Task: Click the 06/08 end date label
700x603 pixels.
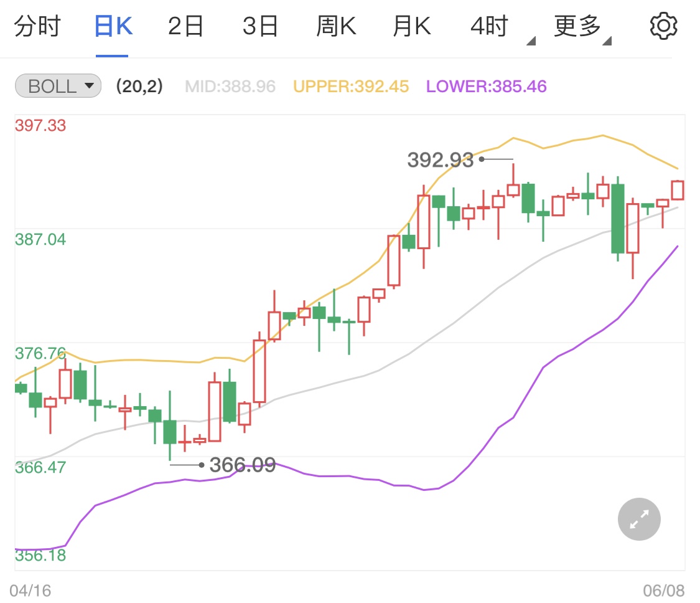Action: click(664, 591)
